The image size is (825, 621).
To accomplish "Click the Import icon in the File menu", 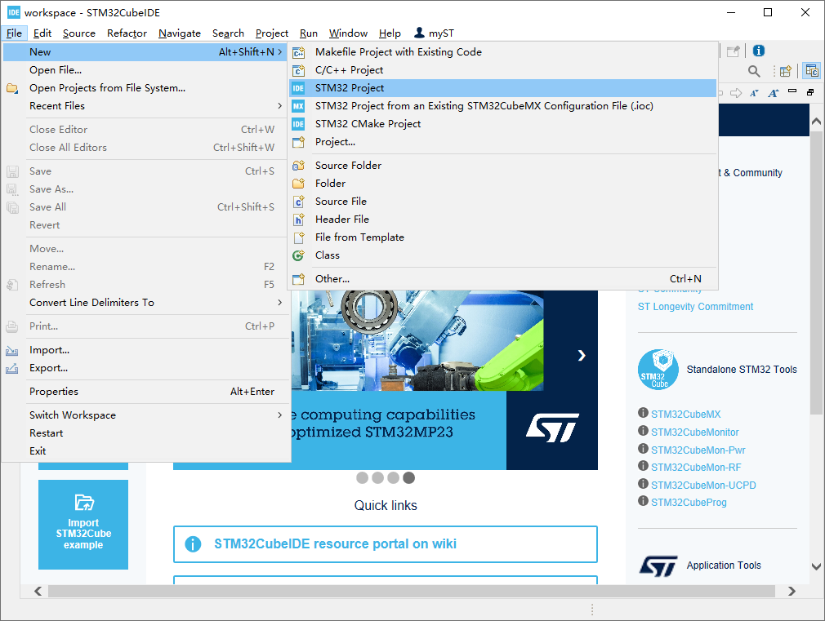I will (12, 350).
